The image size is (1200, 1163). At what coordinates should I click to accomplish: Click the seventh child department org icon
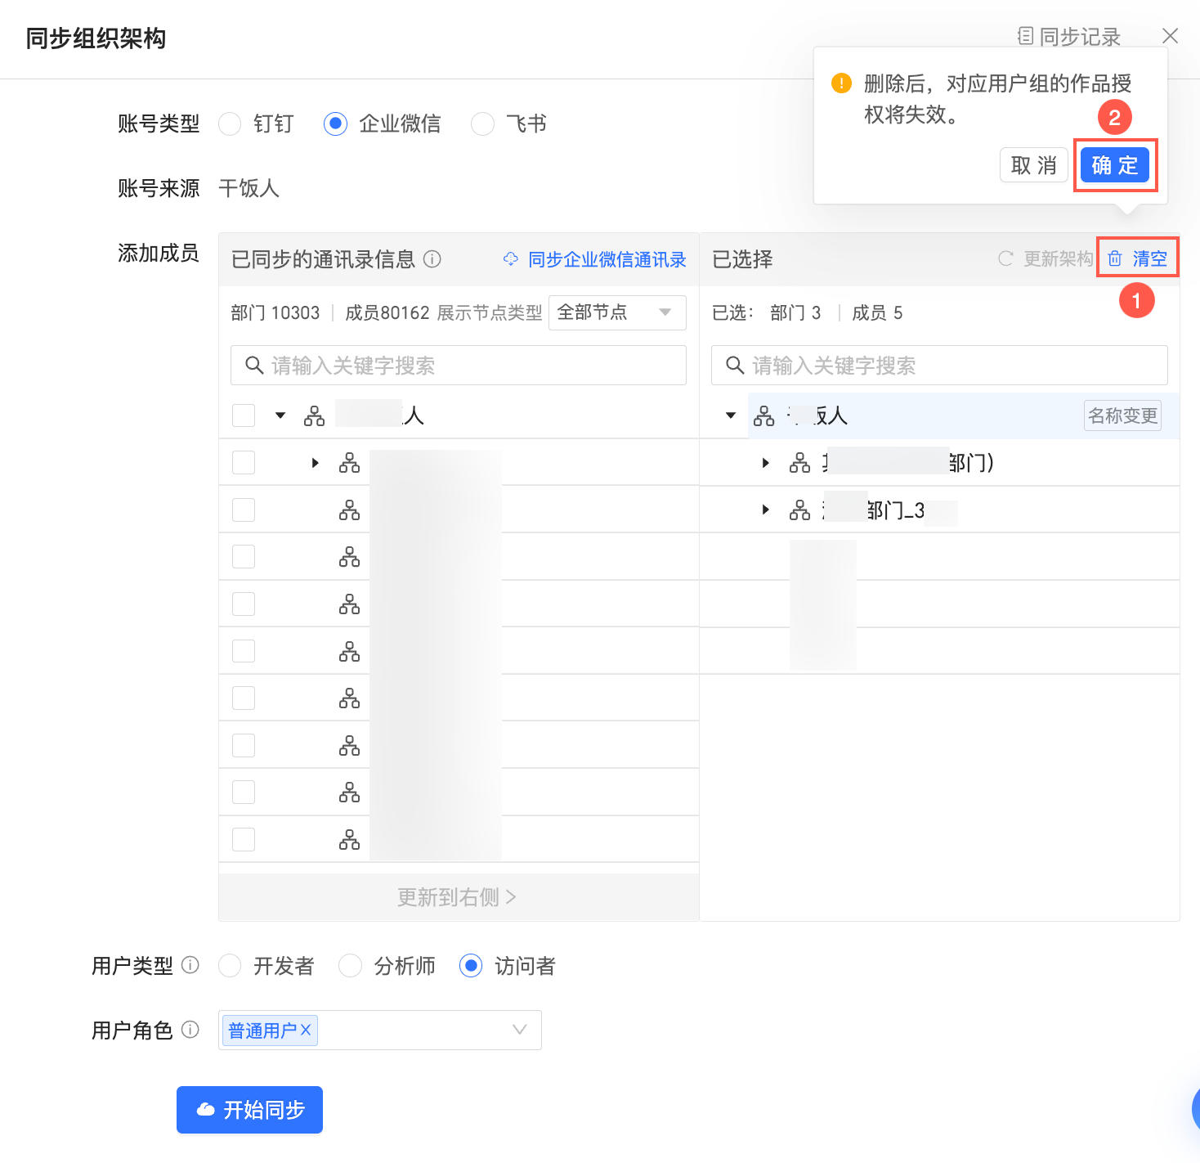350,746
